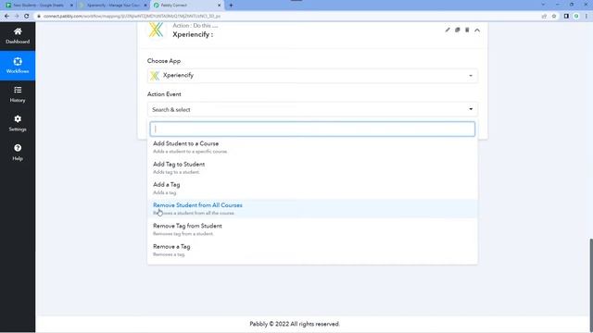The height and width of the screenshot is (333, 593).
Task: Click the 'Adds a student to a specific course' description
Action: pyautogui.click(x=190, y=152)
